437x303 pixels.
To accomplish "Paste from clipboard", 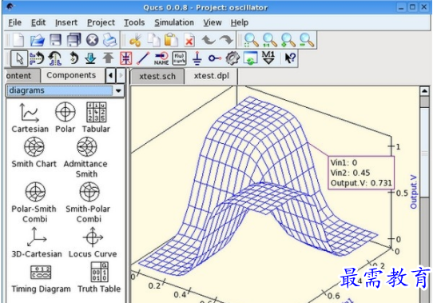I will click(x=171, y=40).
